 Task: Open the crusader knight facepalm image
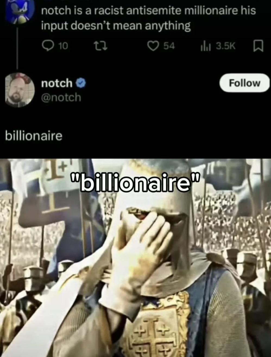pyautogui.click(x=135, y=258)
